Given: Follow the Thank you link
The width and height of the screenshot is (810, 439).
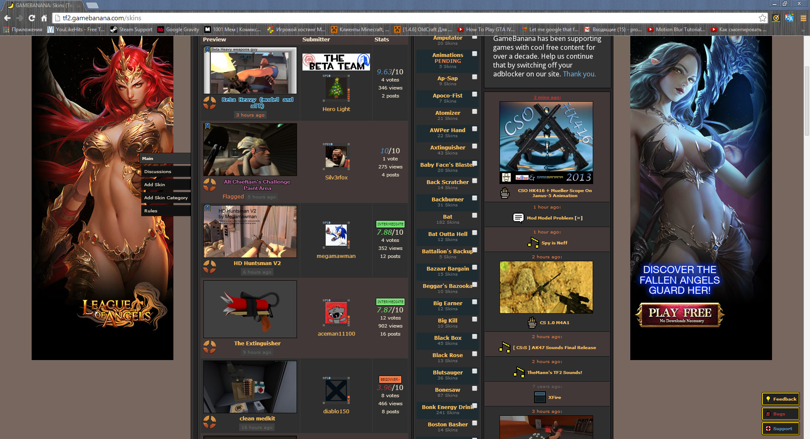Looking at the screenshot, I should pyautogui.click(x=579, y=74).
